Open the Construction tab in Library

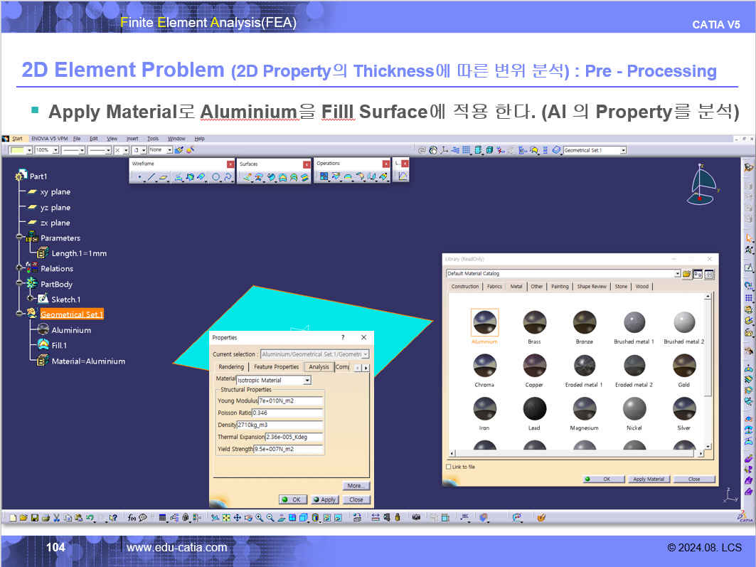coord(465,287)
